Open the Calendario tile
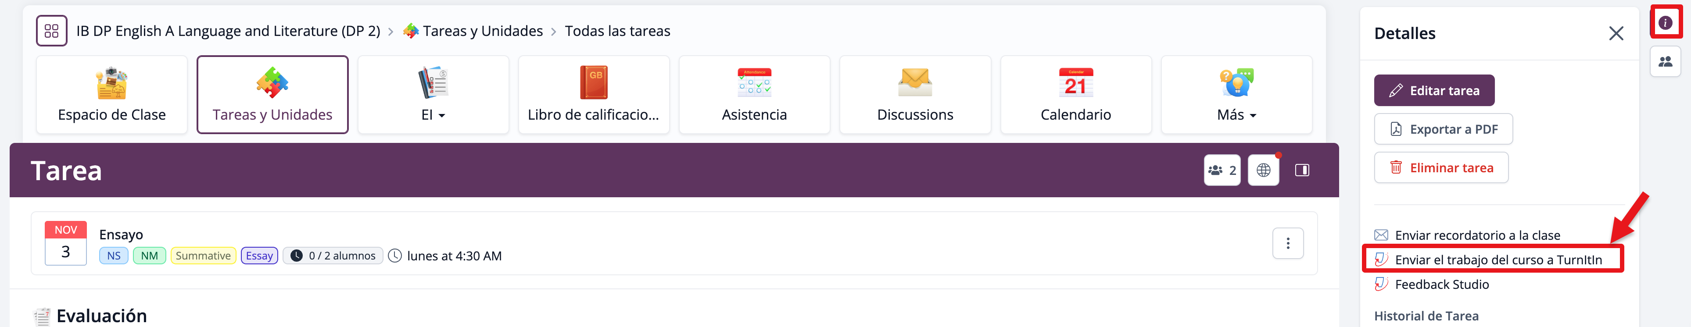The width and height of the screenshot is (1691, 327). 1075,95
